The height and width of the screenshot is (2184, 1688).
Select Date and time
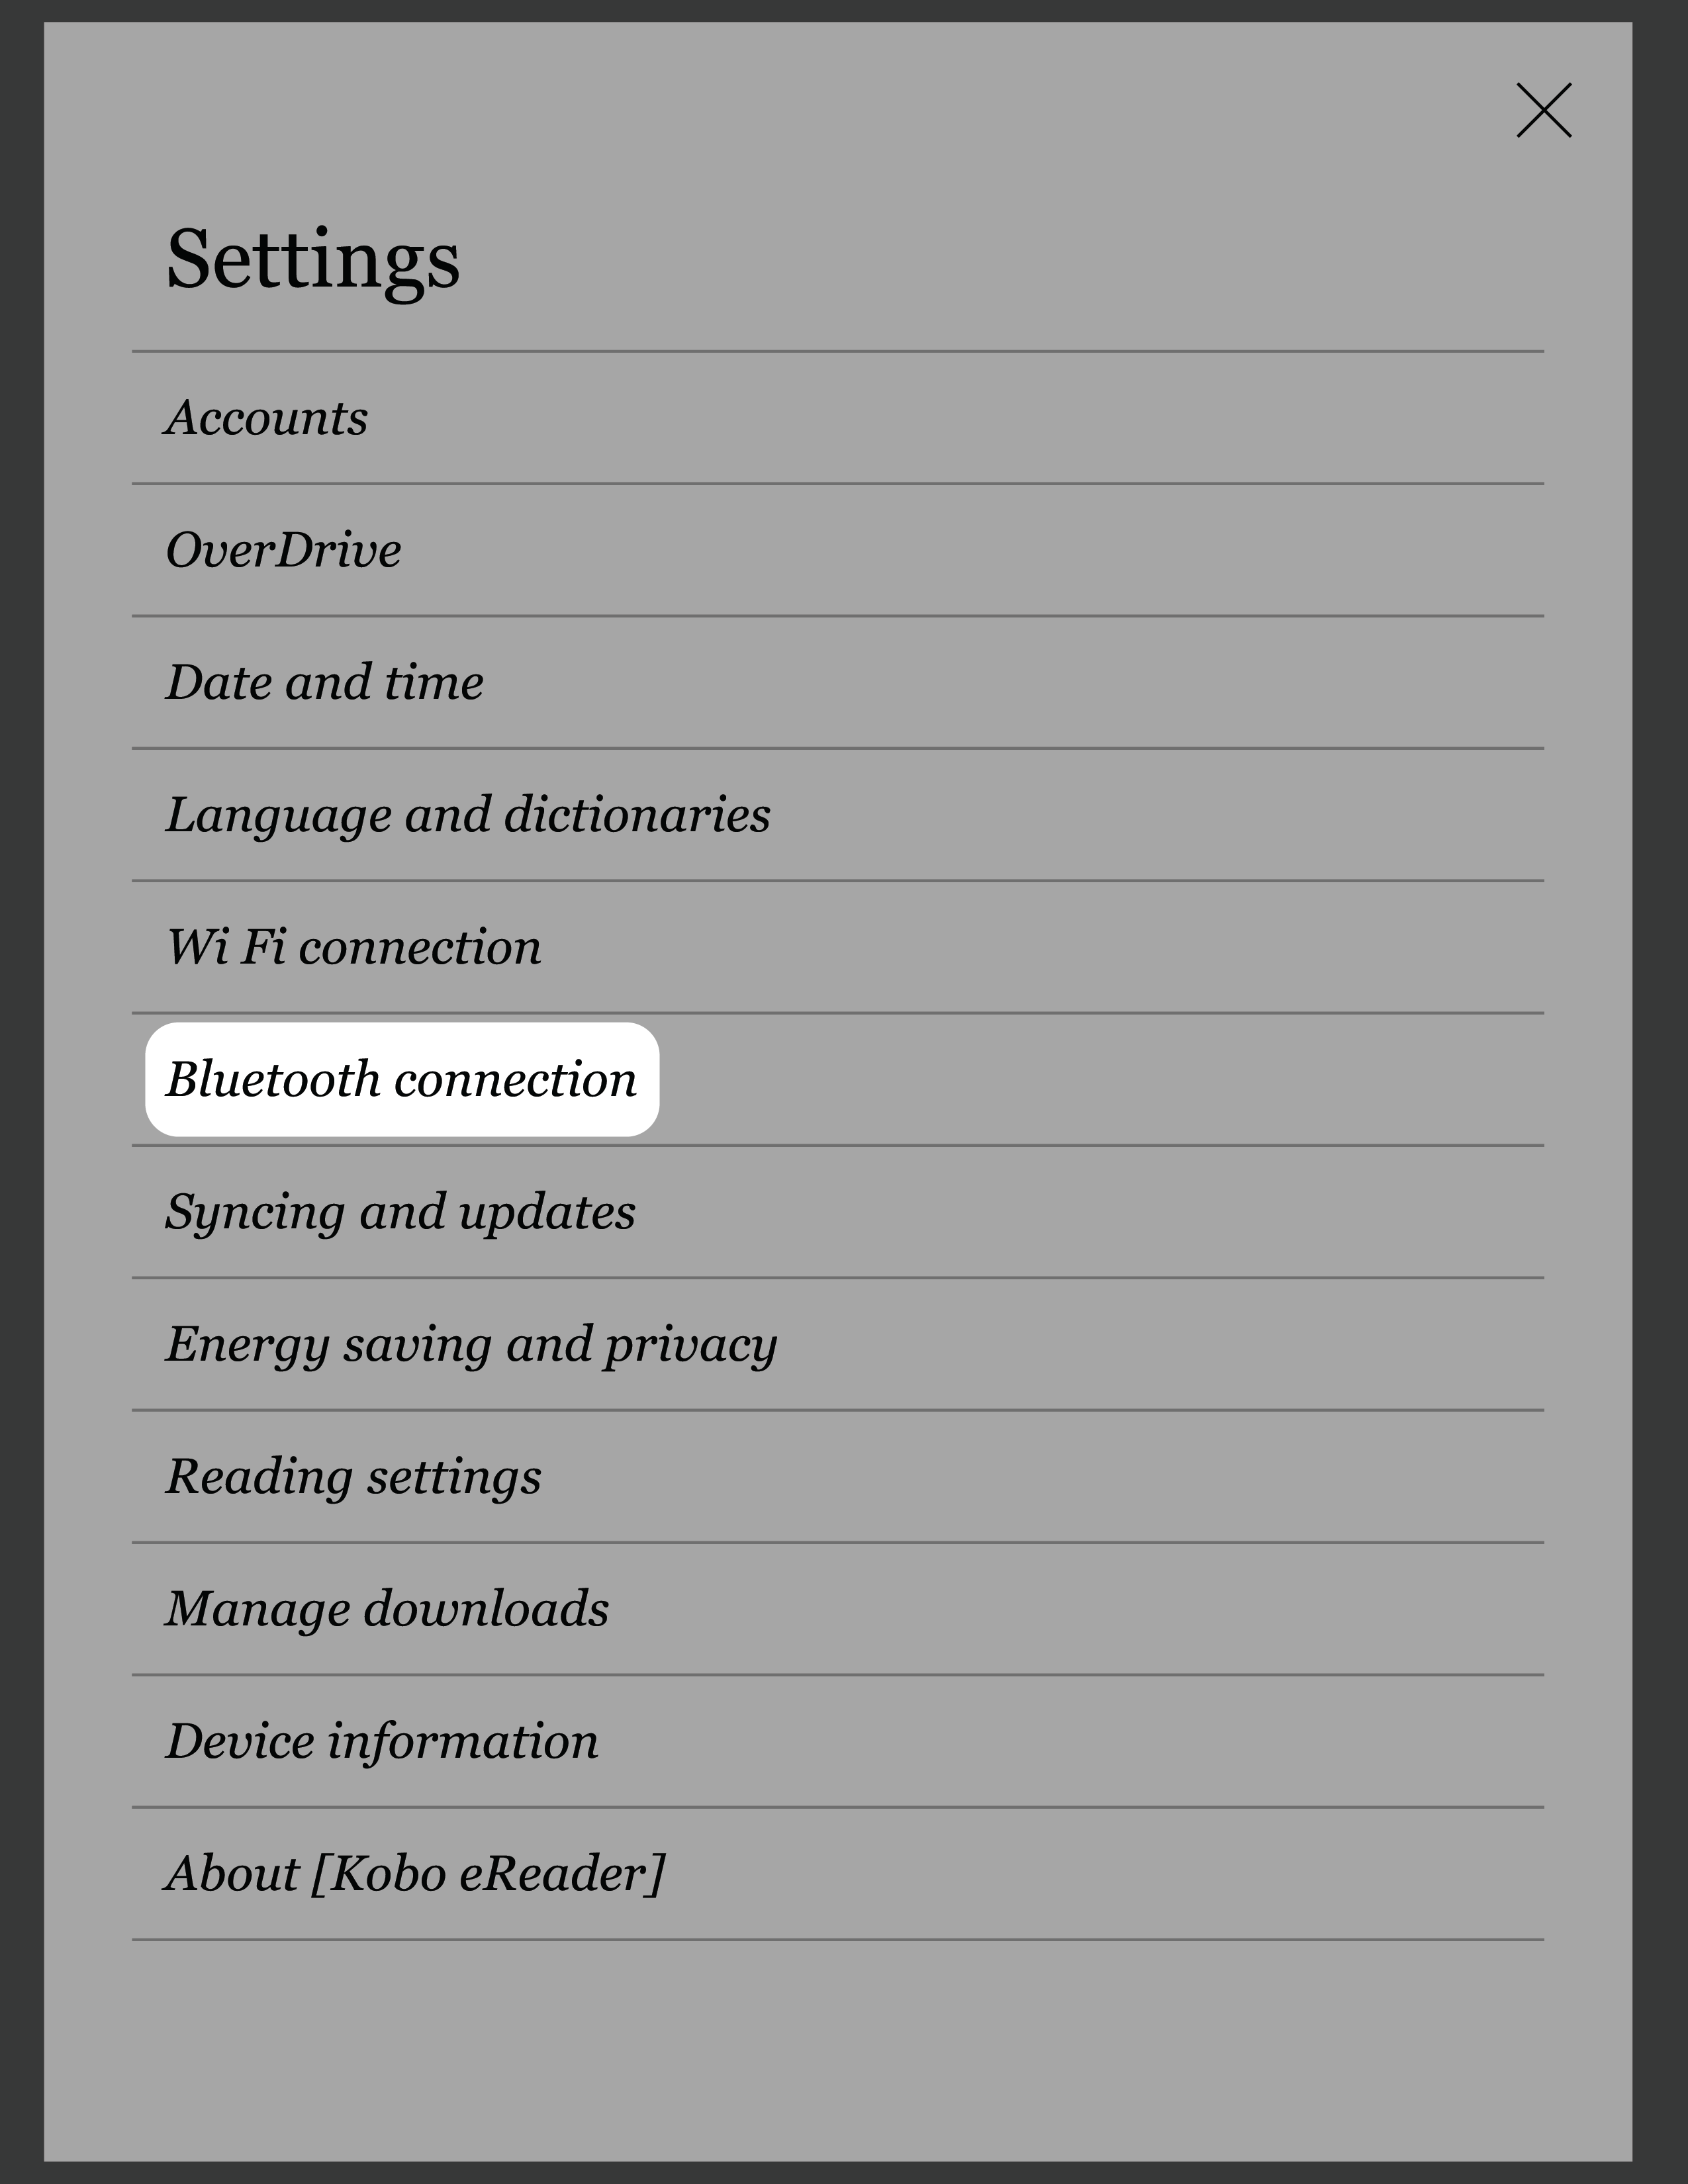click(x=324, y=683)
